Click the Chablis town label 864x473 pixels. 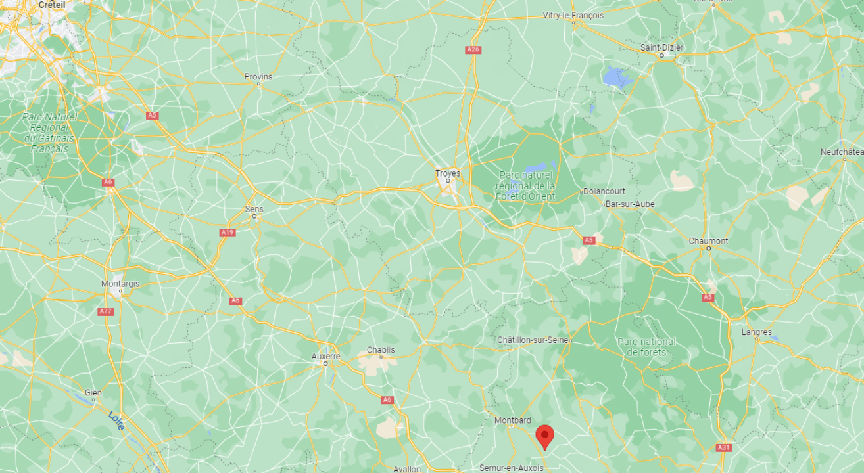381,350
